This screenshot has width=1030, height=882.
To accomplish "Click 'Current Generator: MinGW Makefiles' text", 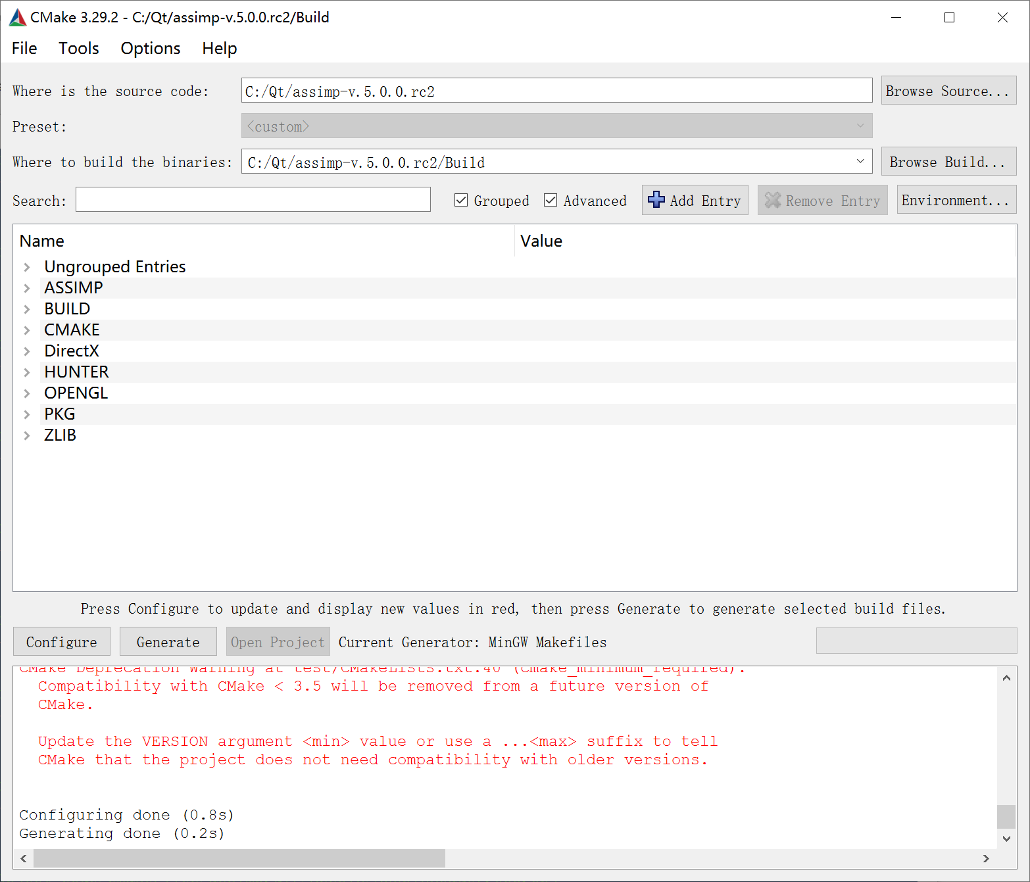I will click(x=472, y=643).
